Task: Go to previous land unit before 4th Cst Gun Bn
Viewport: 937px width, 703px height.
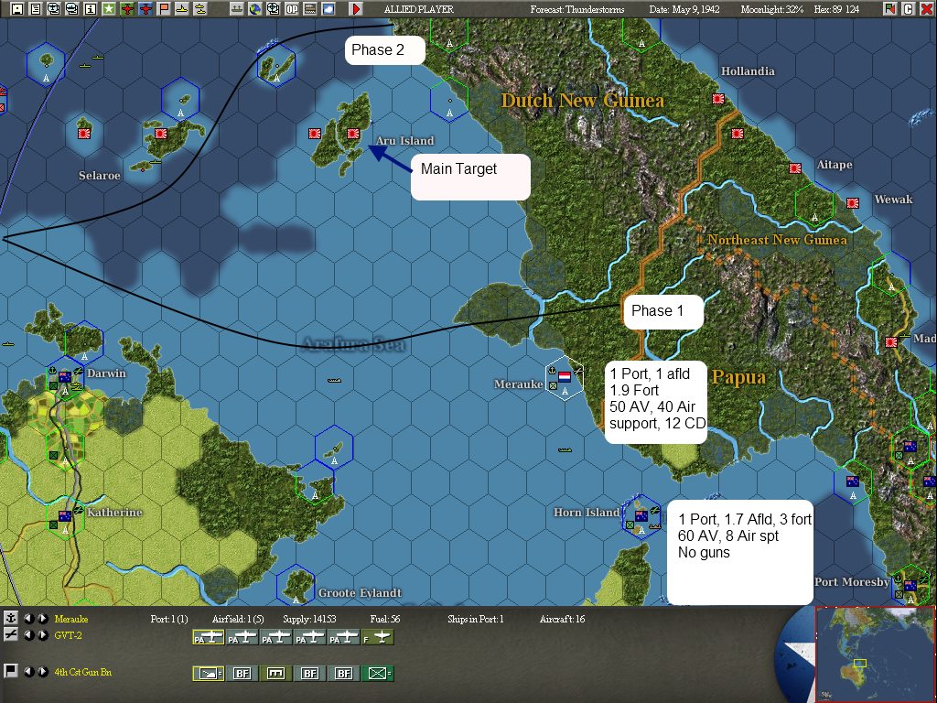Action: [28, 672]
